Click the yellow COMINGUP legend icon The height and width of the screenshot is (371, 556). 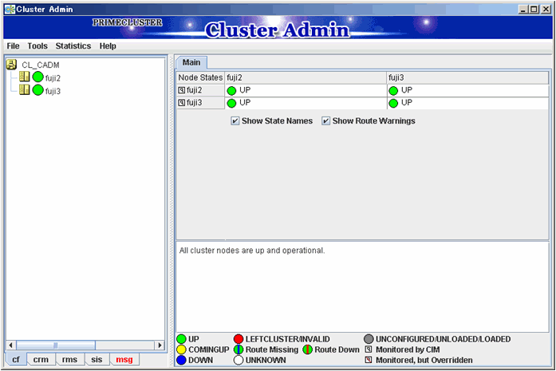tap(182, 349)
